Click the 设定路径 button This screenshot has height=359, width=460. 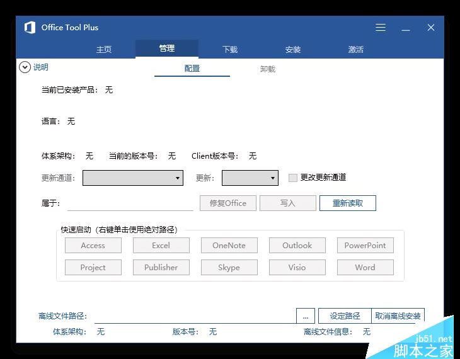pyautogui.click(x=345, y=316)
